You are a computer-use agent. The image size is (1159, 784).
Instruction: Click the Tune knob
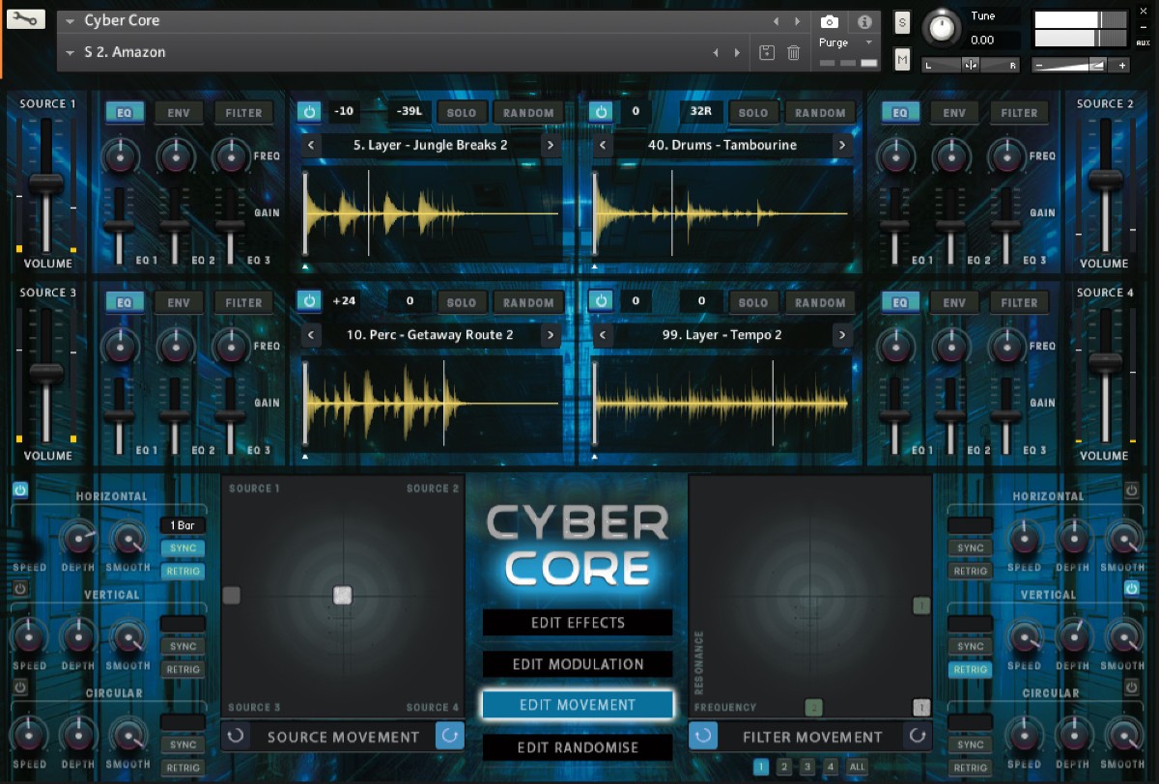coord(943,28)
